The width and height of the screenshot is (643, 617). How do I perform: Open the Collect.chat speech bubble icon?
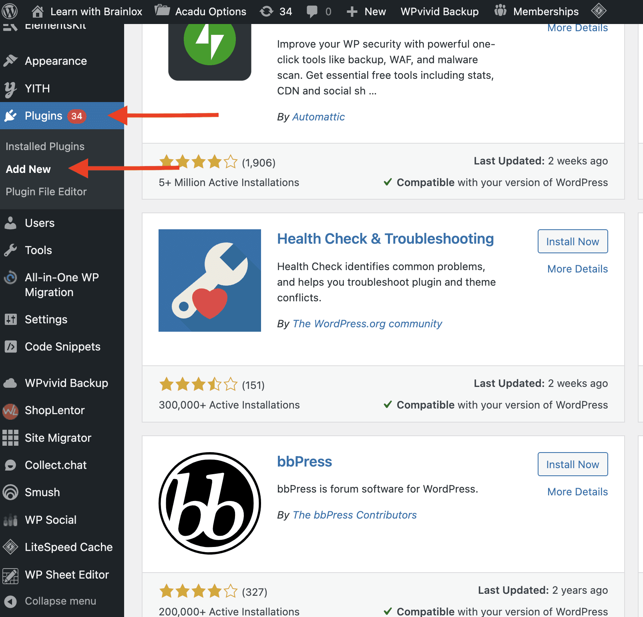11,465
